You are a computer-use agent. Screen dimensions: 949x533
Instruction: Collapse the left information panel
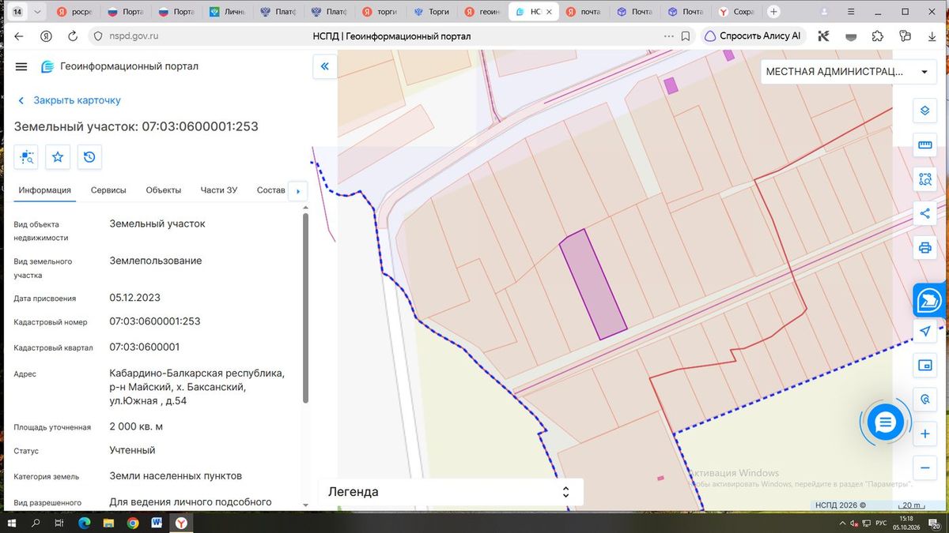click(x=324, y=66)
